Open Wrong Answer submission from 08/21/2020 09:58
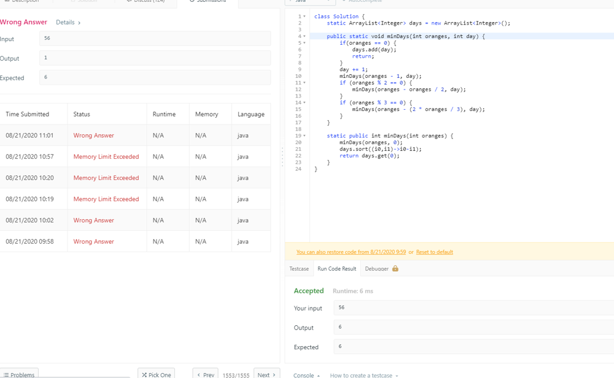The width and height of the screenshot is (614, 378). (x=93, y=241)
